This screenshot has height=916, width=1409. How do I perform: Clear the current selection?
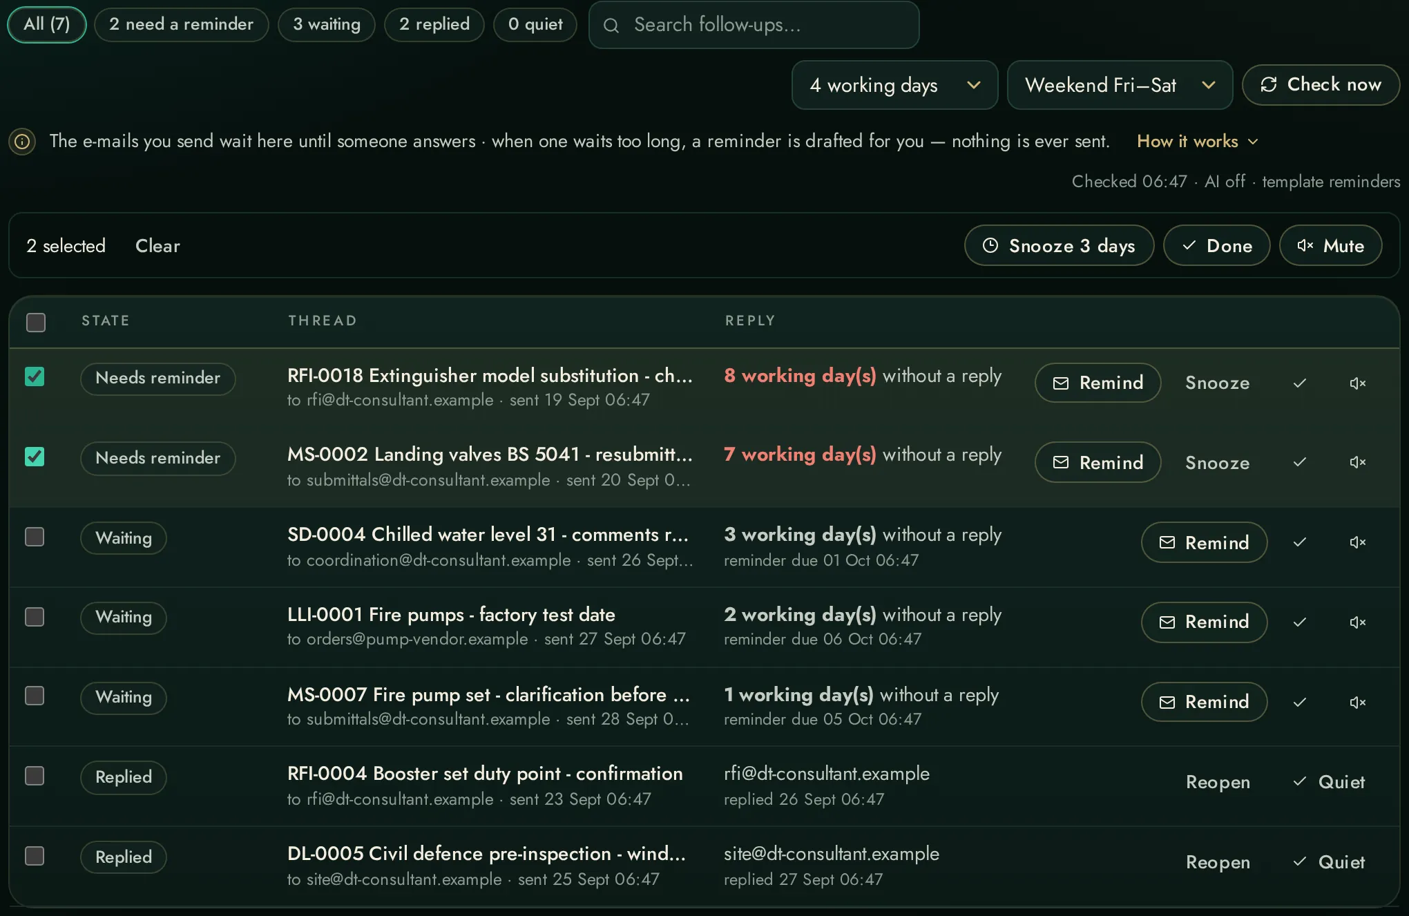(x=157, y=246)
